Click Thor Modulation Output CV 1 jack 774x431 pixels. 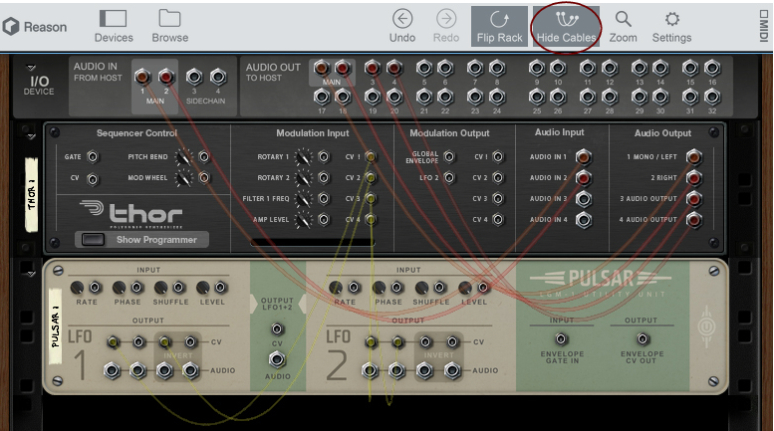(498, 157)
